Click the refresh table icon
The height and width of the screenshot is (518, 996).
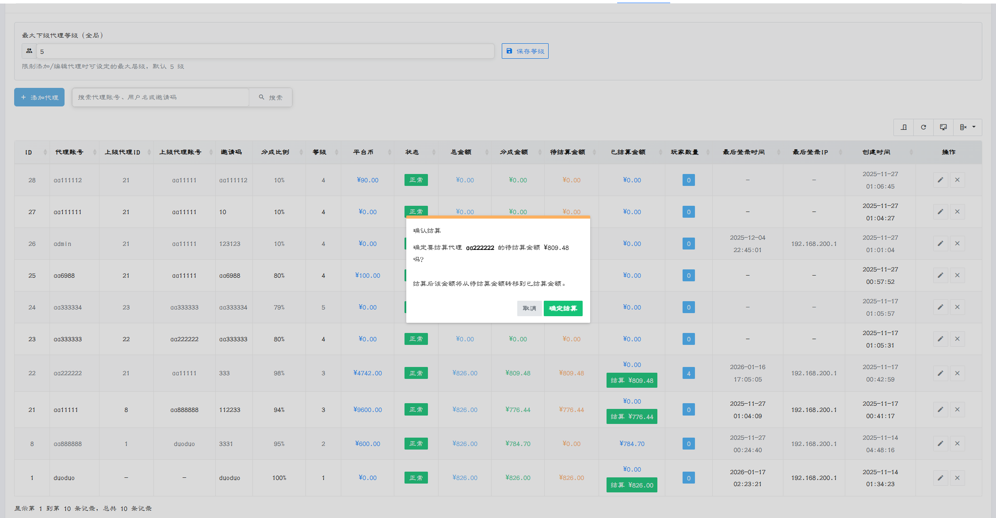click(923, 127)
